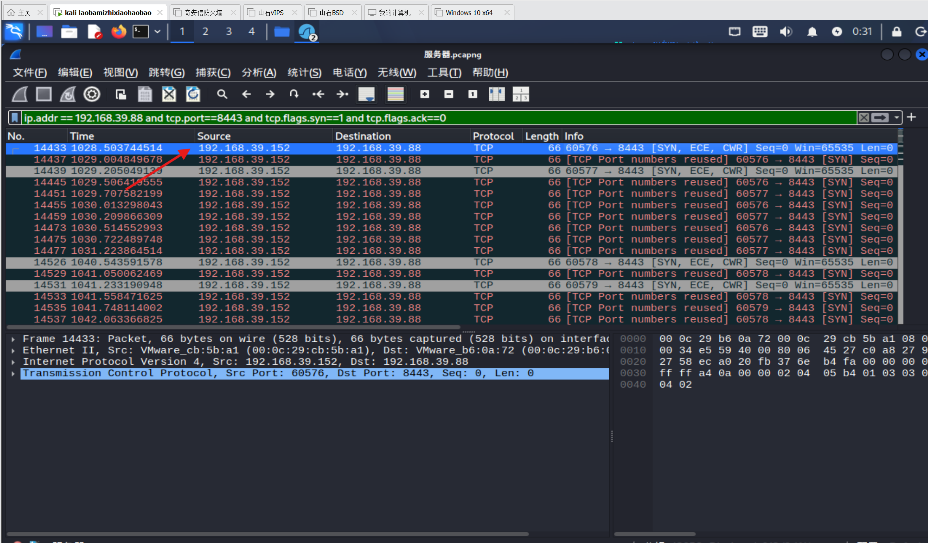Expand Transmission Control Protocol row
The image size is (928, 543).
click(13, 373)
